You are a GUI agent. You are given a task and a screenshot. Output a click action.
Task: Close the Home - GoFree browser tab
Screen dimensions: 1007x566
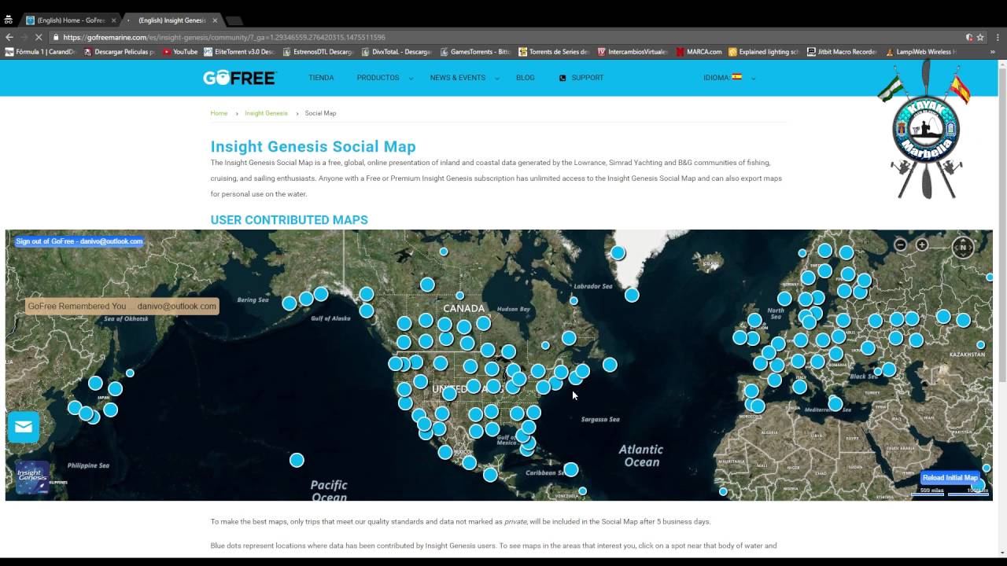click(x=113, y=20)
